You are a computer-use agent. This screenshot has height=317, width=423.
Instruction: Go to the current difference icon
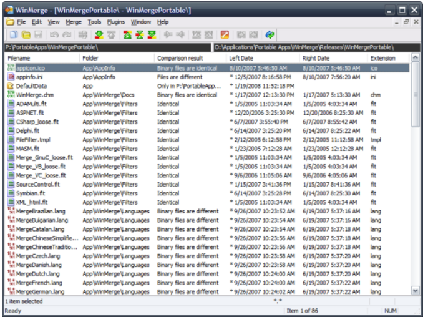point(140,34)
